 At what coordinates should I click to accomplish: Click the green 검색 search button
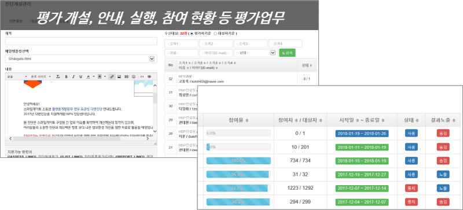coord(287,53)
